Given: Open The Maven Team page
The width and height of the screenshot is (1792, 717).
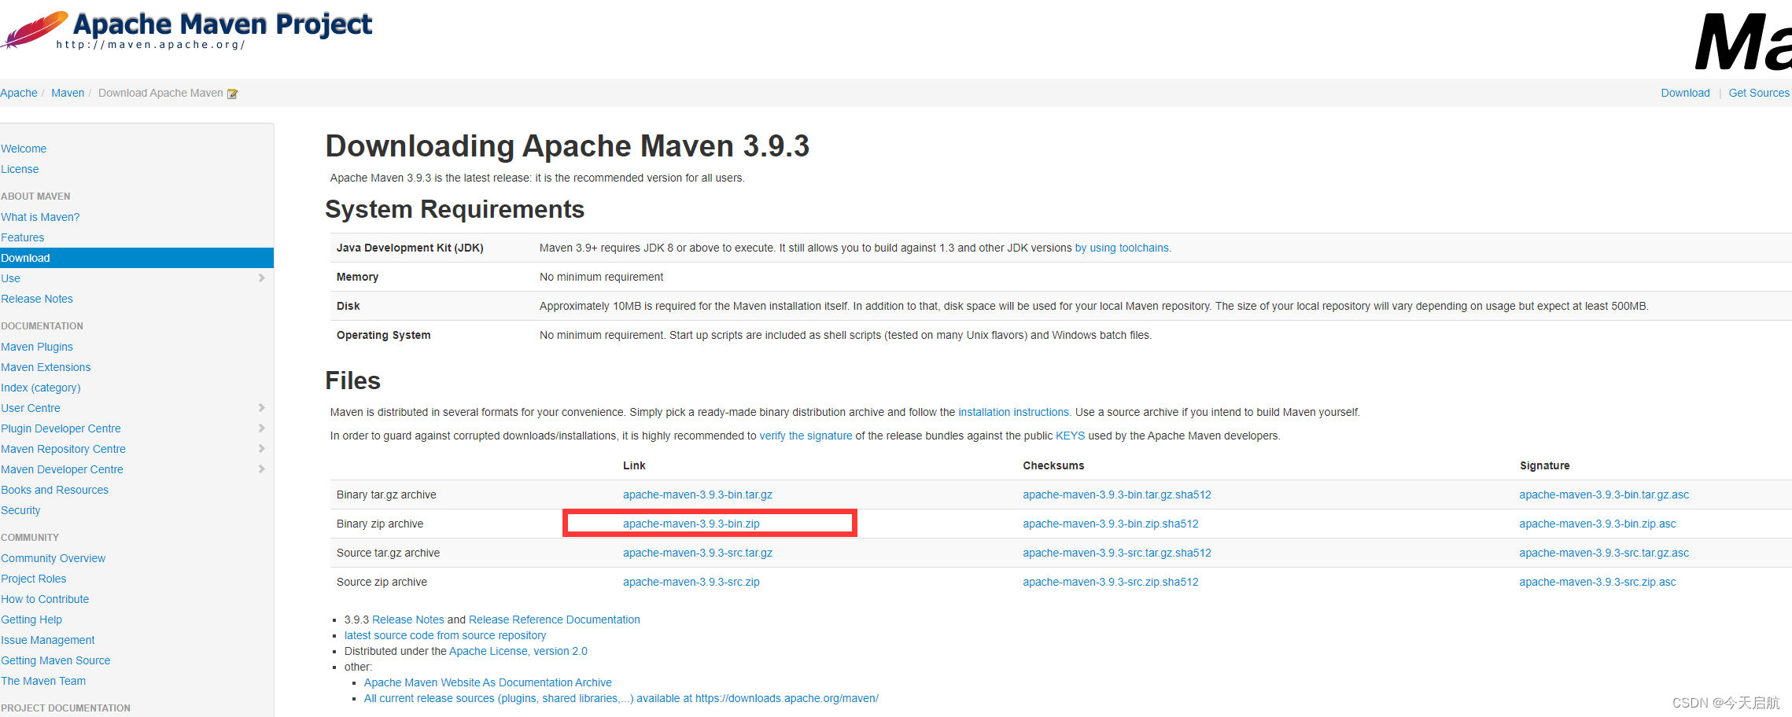Looking at the screenshot, I should (x=43, y=681).
